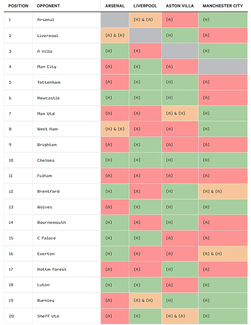Click Tottenham in the opponent column

[x=48, y=83]
